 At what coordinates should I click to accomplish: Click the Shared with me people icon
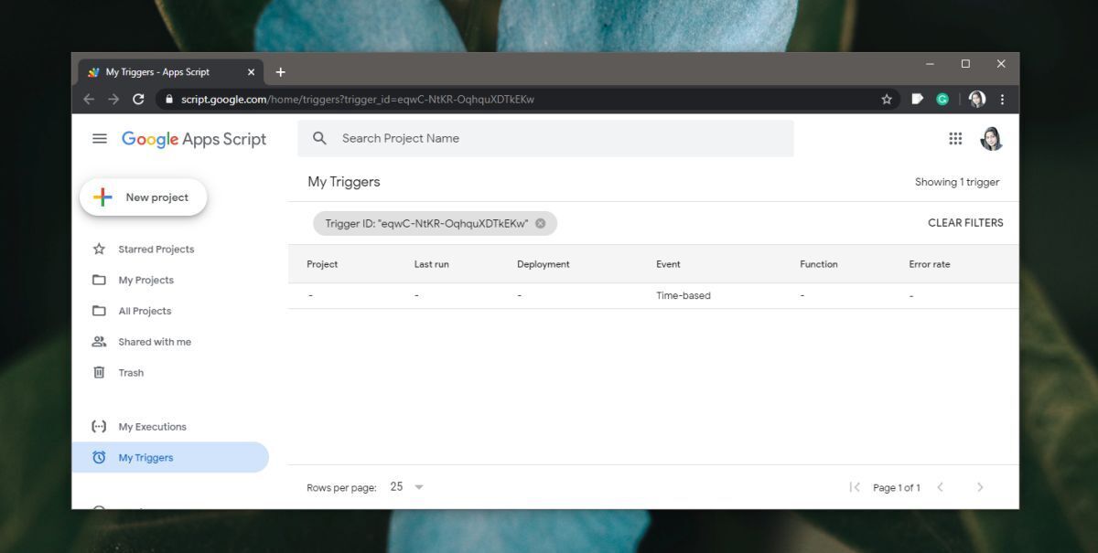point(101,341)
